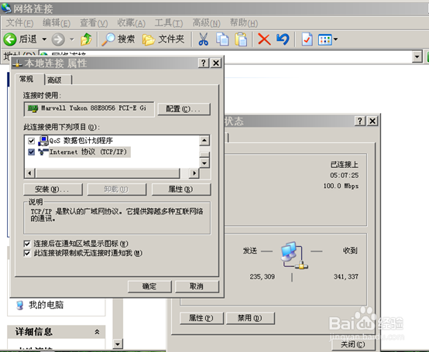Click the help question mark in properties dialog
The image size is (429, 352).
[x=204, y=63]
